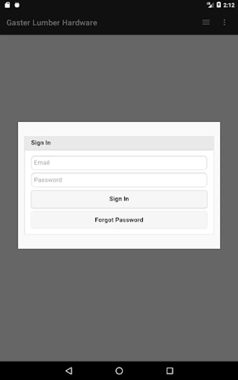The height and width of the screenshot is (380, 238).
Task: Focus the Email input field
Action: point(119,163)
